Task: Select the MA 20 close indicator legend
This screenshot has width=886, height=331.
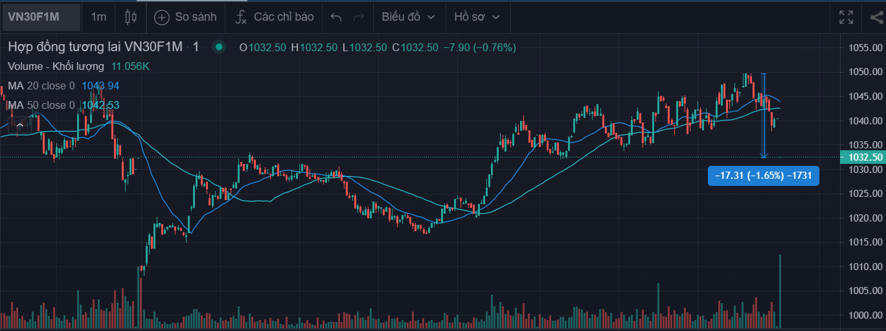Action: (41, 86)
